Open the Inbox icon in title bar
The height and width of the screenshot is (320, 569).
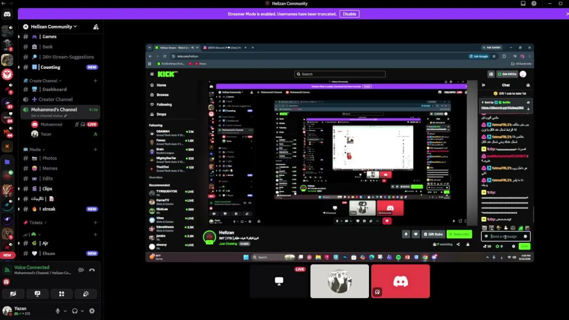523,4
